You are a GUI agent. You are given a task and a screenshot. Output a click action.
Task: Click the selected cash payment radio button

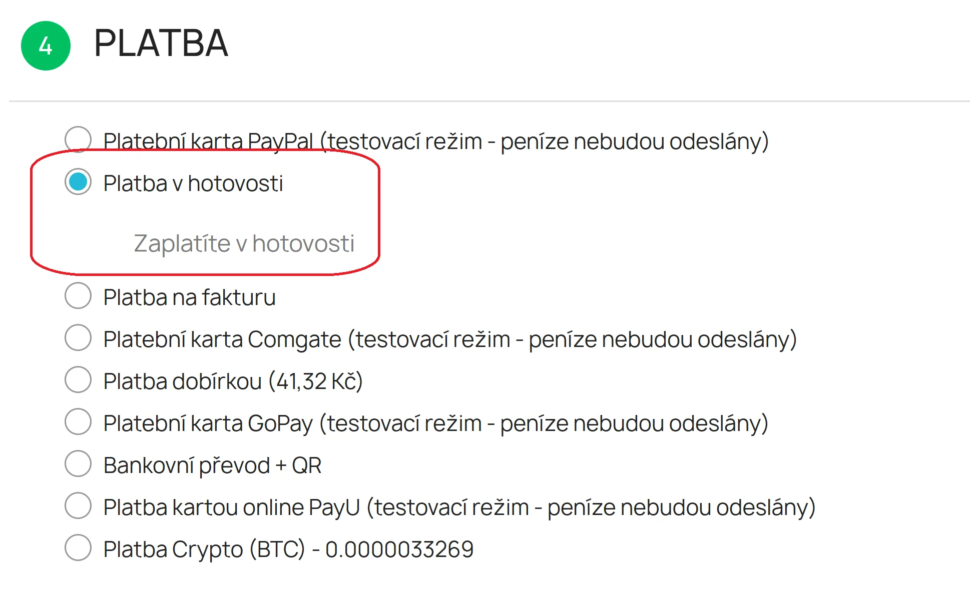click(78, 181)
